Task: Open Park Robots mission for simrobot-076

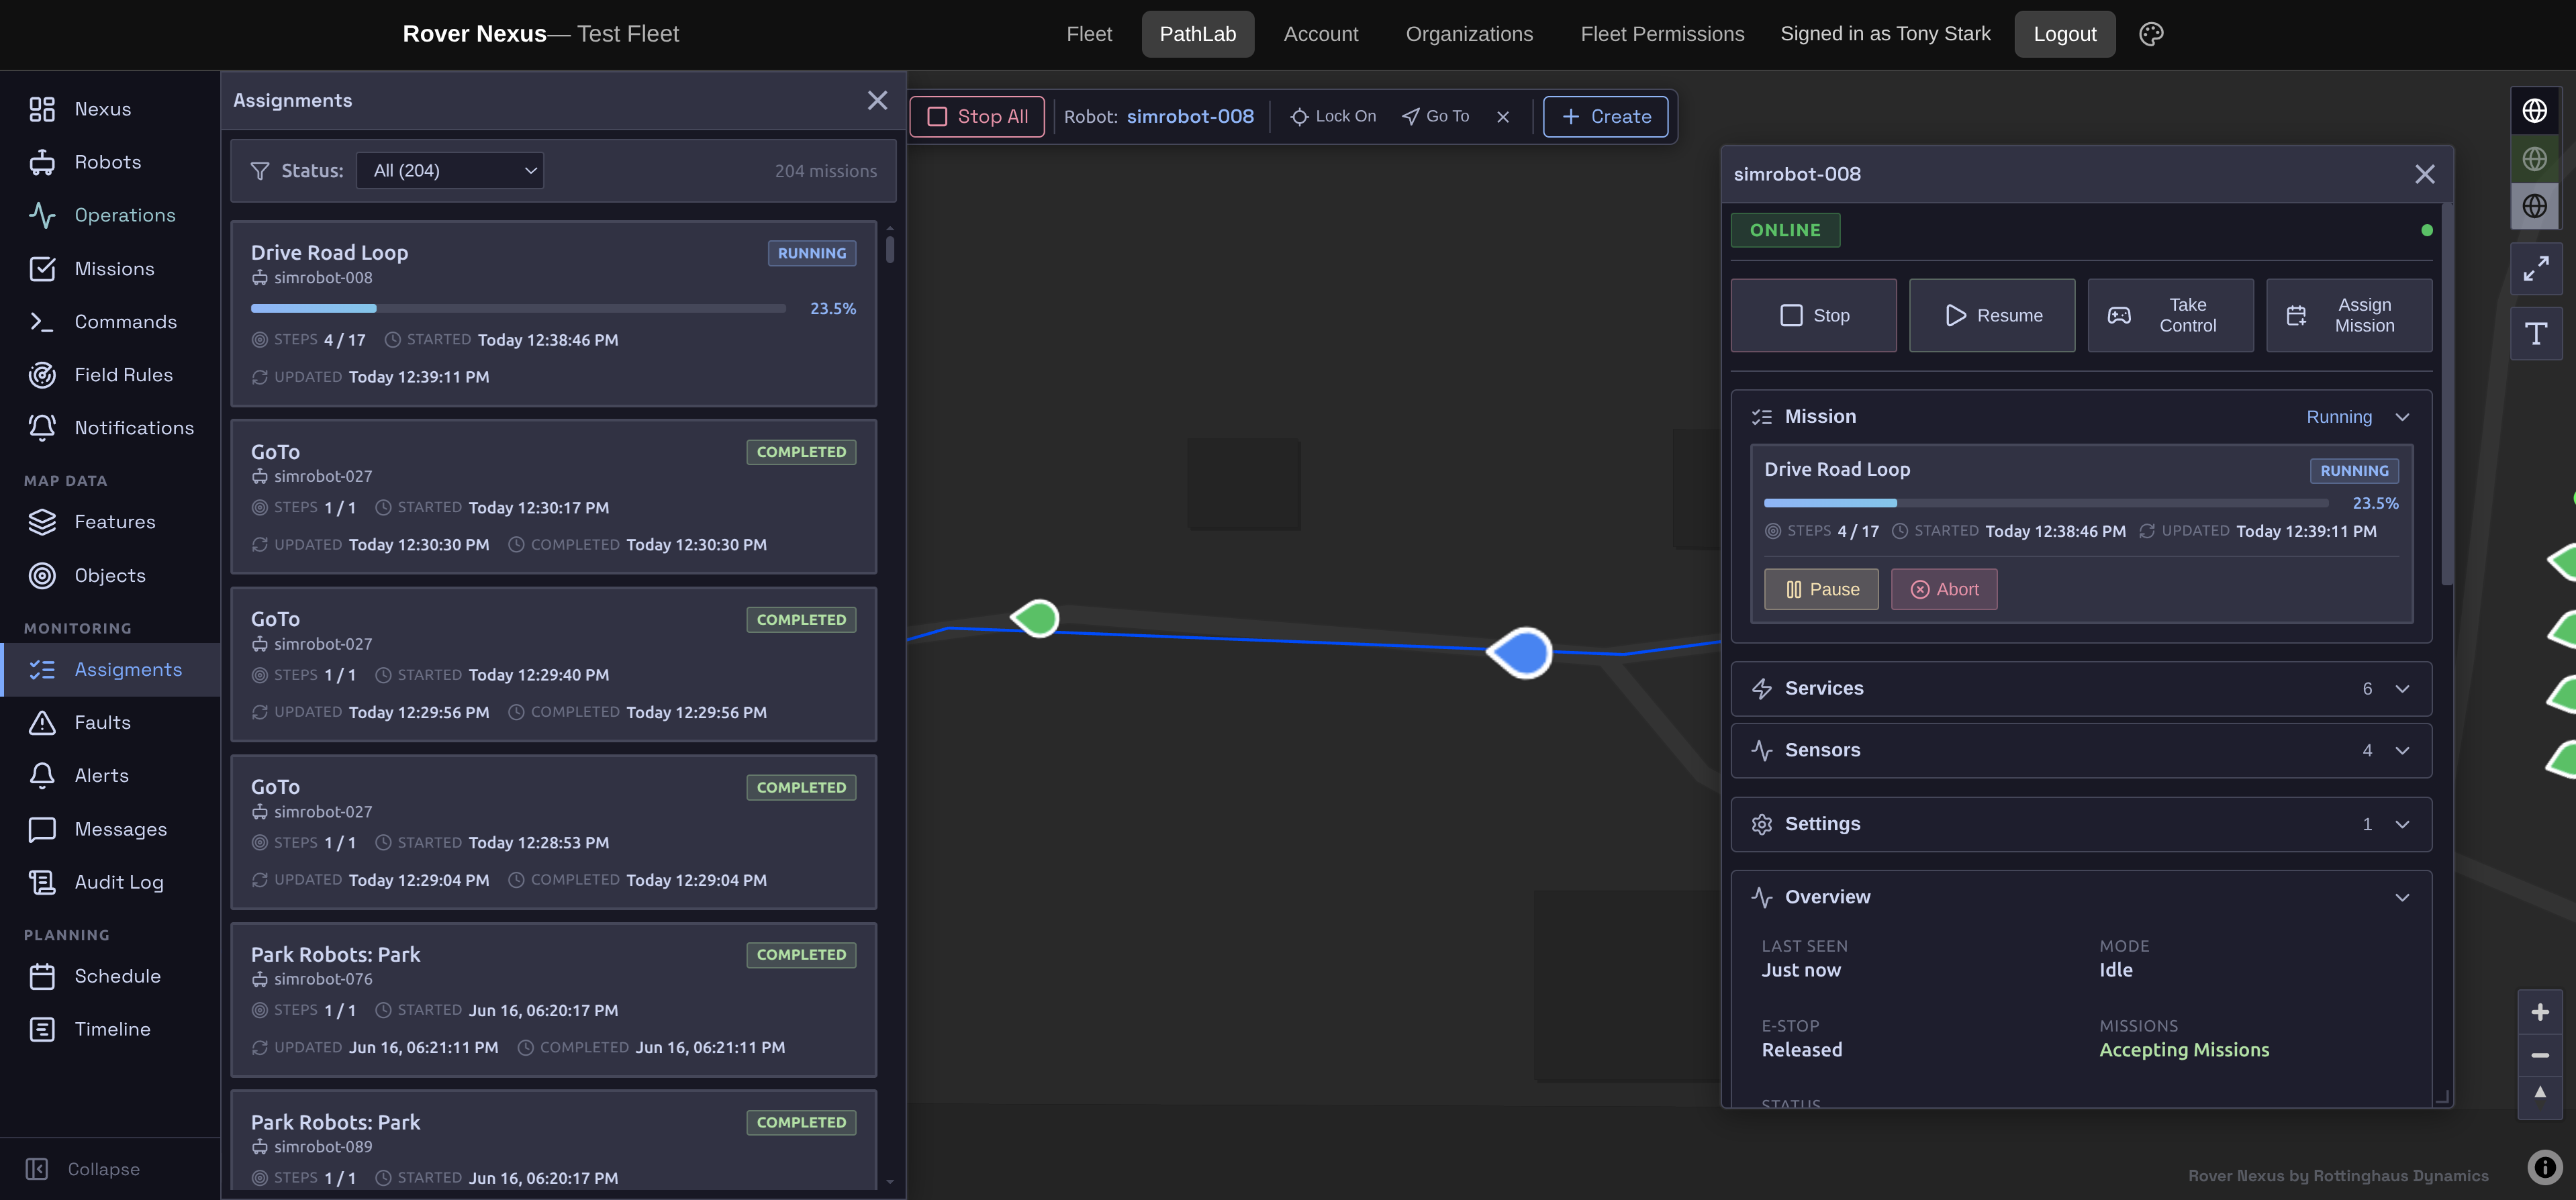Action: (x=553, y=1000)
